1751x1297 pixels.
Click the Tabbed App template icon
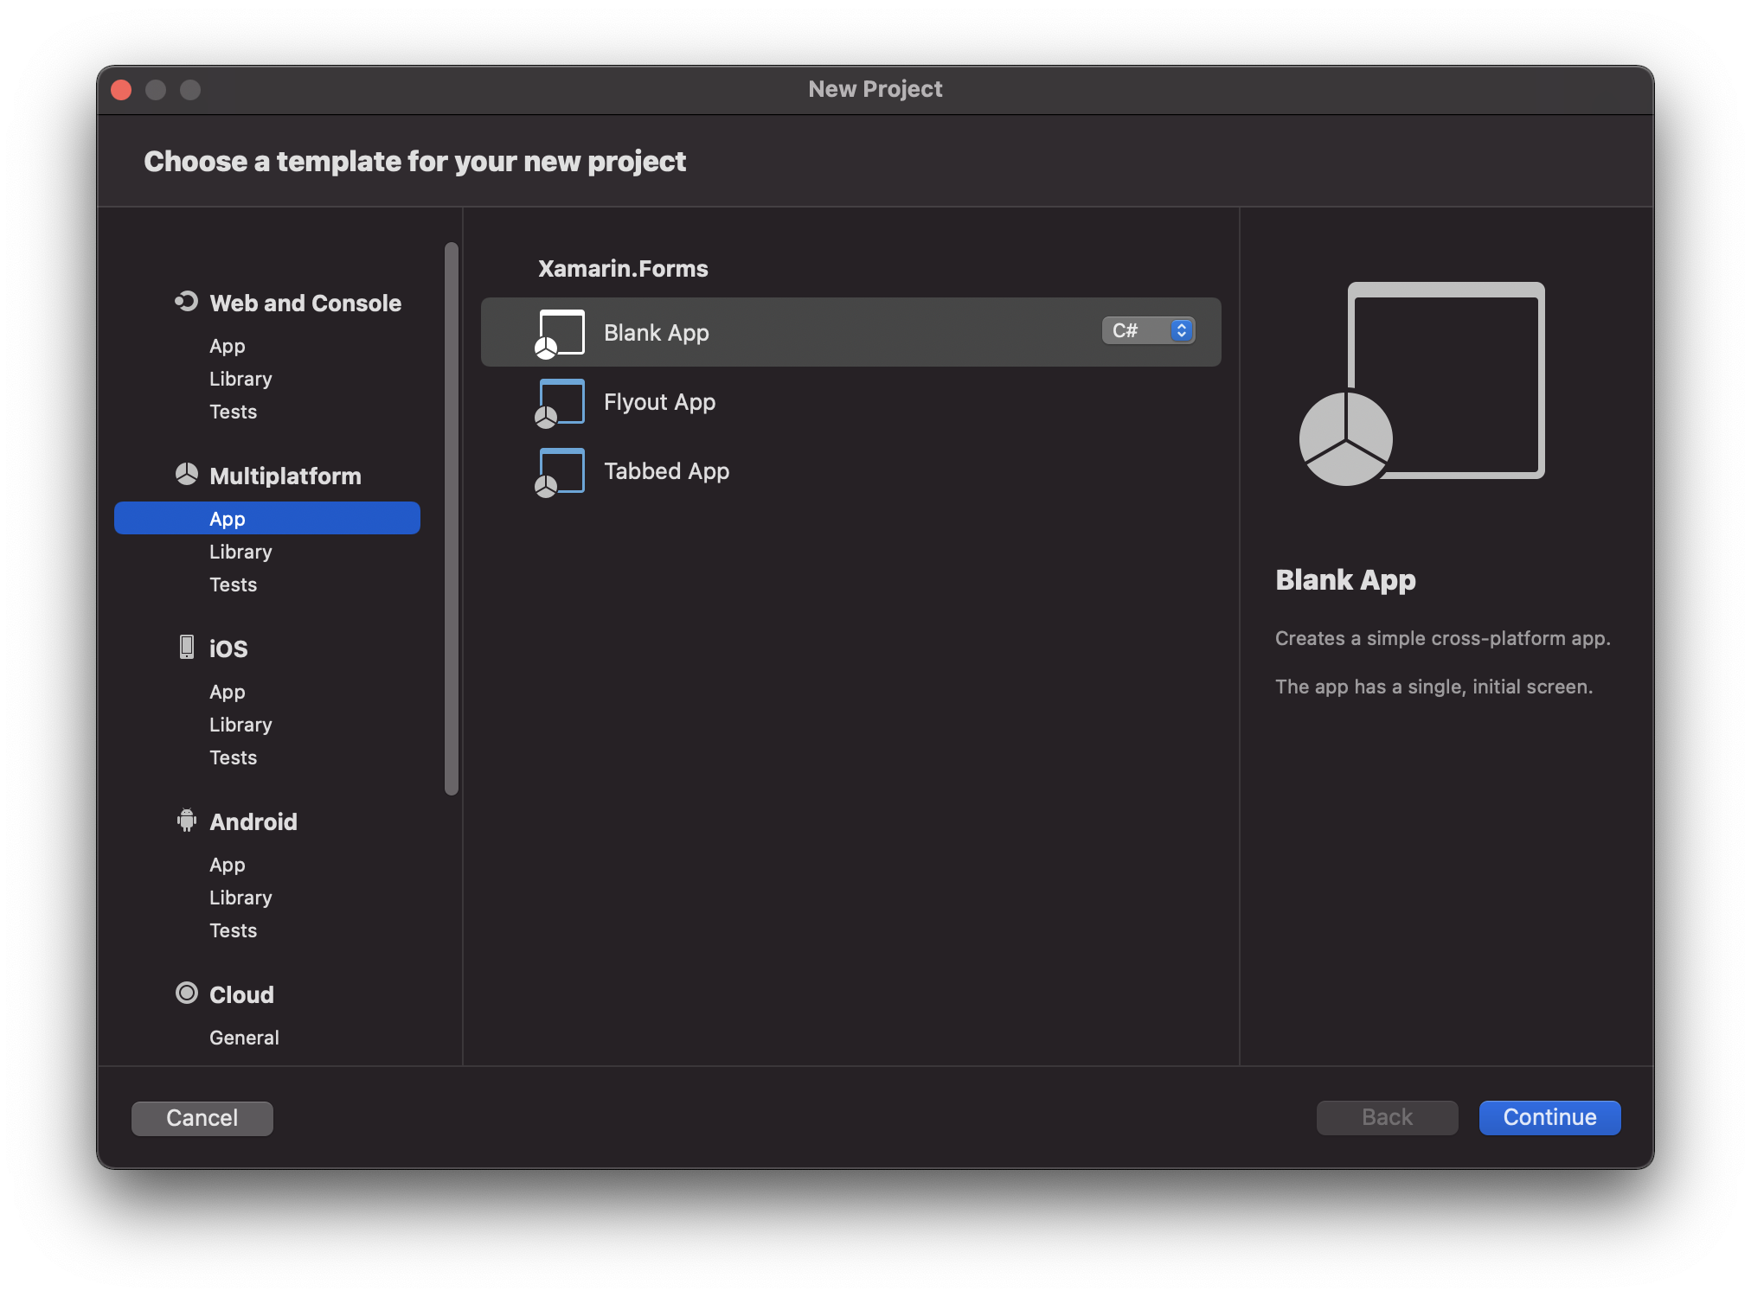560,471
